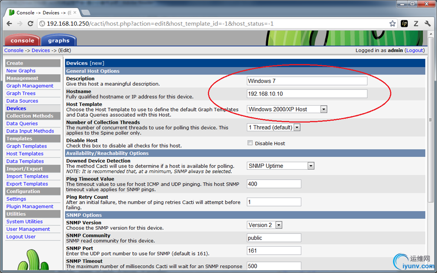Click the browser address bar URL
The width and height of the screenshot is (437, 273).
pos(160,23)
